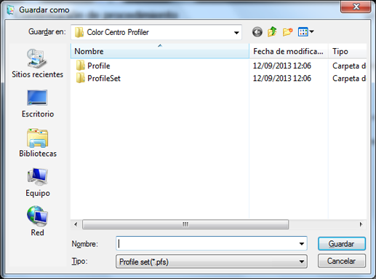Go back to the last visited folder

pos(257,32)
